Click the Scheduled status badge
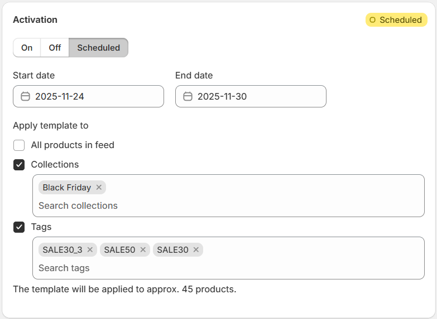The image size is (437, 319). [x=396, y=20]
